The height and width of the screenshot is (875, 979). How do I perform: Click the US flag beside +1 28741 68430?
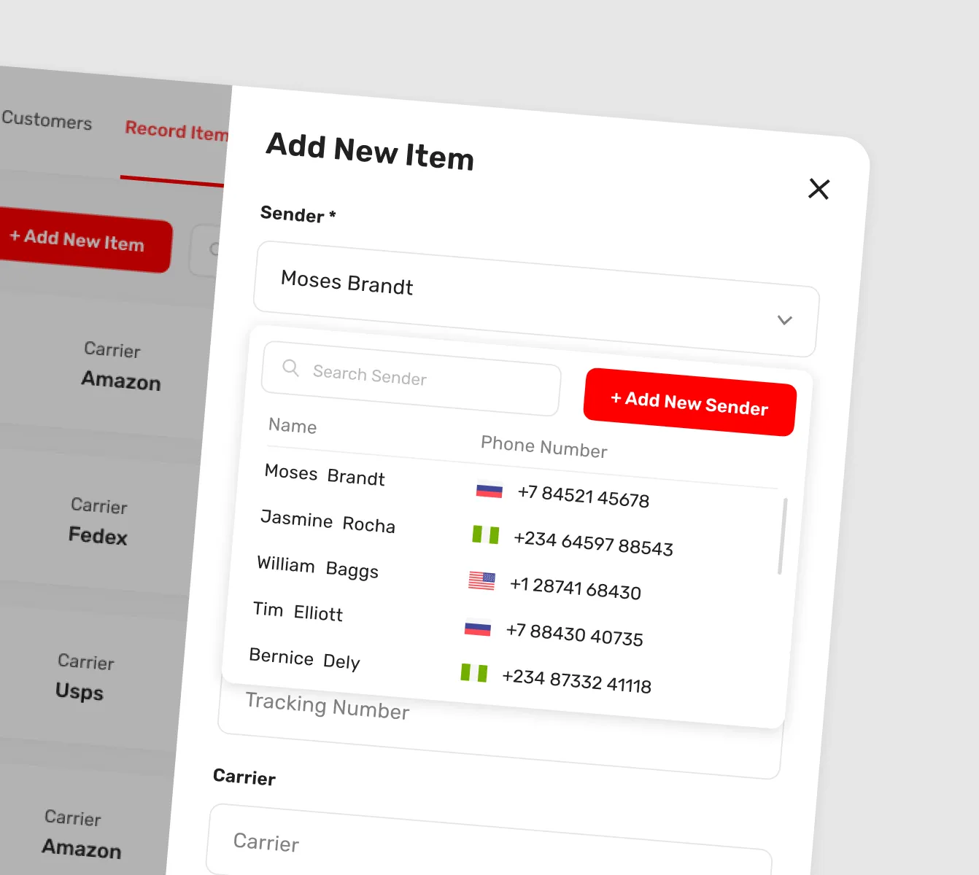tap(481, 581)
